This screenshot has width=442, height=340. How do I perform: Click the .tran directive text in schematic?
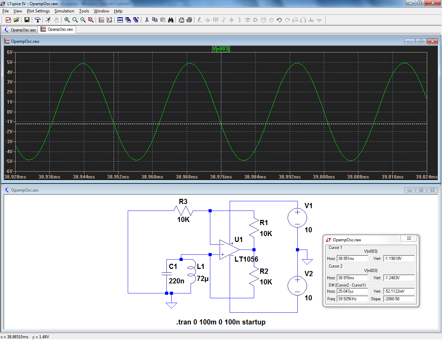tap(221, 322)
